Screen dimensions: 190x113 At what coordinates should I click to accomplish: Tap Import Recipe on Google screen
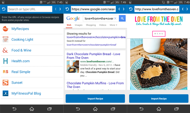(95, 99)
